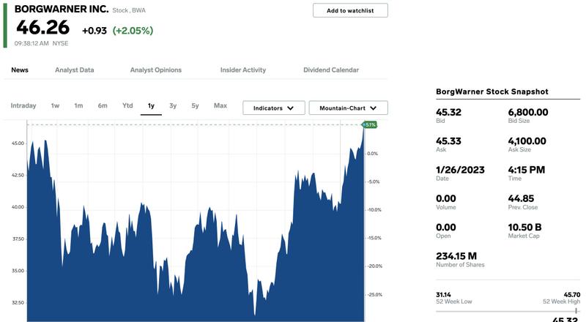Image resolution: width=586 pixels, height=322 pixels.
Task: Select the Max chart range
Action: click(x=220, y=105)
